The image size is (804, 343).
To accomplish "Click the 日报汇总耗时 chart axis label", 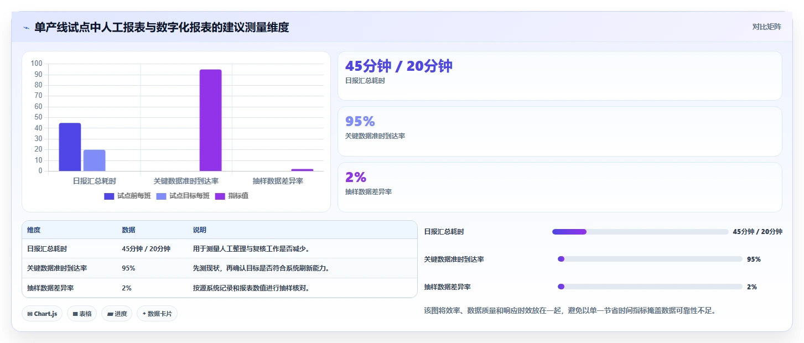I will point(95,181).
